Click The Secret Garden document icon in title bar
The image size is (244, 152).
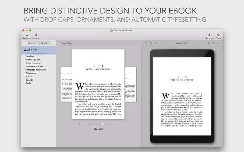112,31
